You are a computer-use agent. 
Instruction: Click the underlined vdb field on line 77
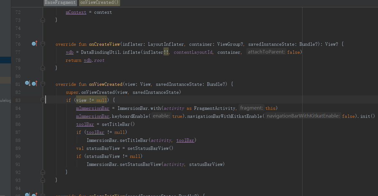pyautogui.click(x=69, y=52)
